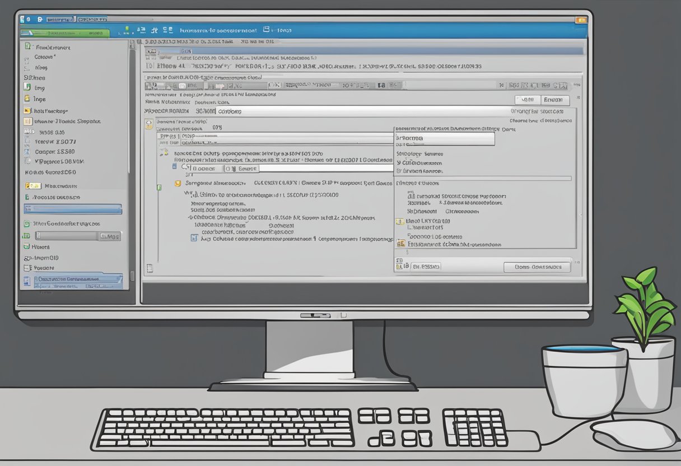Click the green outlined icon heading the sidebar list
The height and width of the screenshot is (466, 681).
[27, 46]
